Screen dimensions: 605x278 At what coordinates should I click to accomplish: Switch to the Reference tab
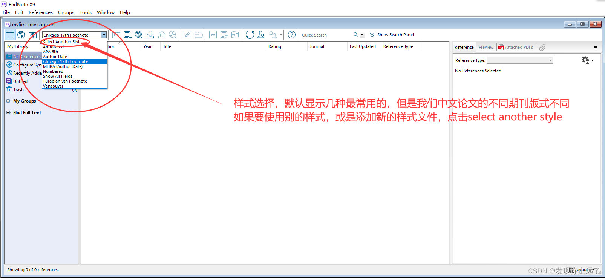[464, 47]
